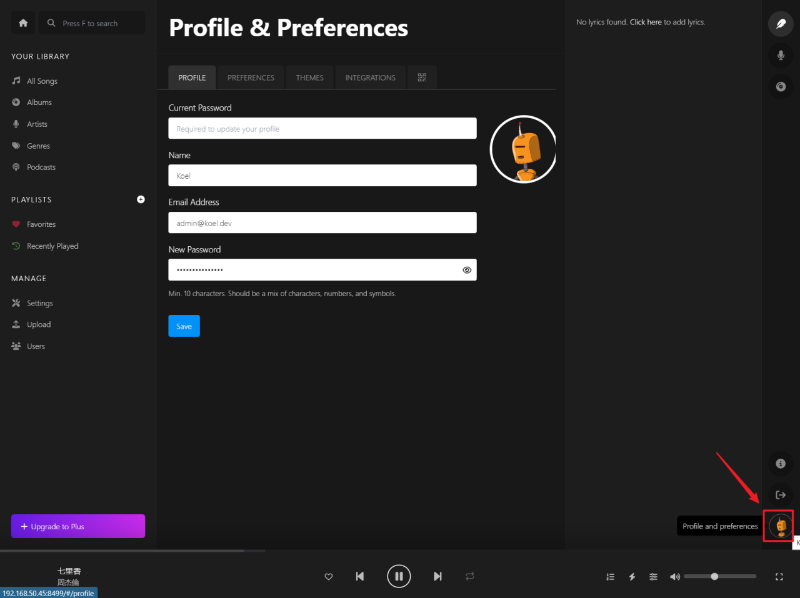800x598 pixels.
Task: Click the song title 七里香
Action: 69,571
